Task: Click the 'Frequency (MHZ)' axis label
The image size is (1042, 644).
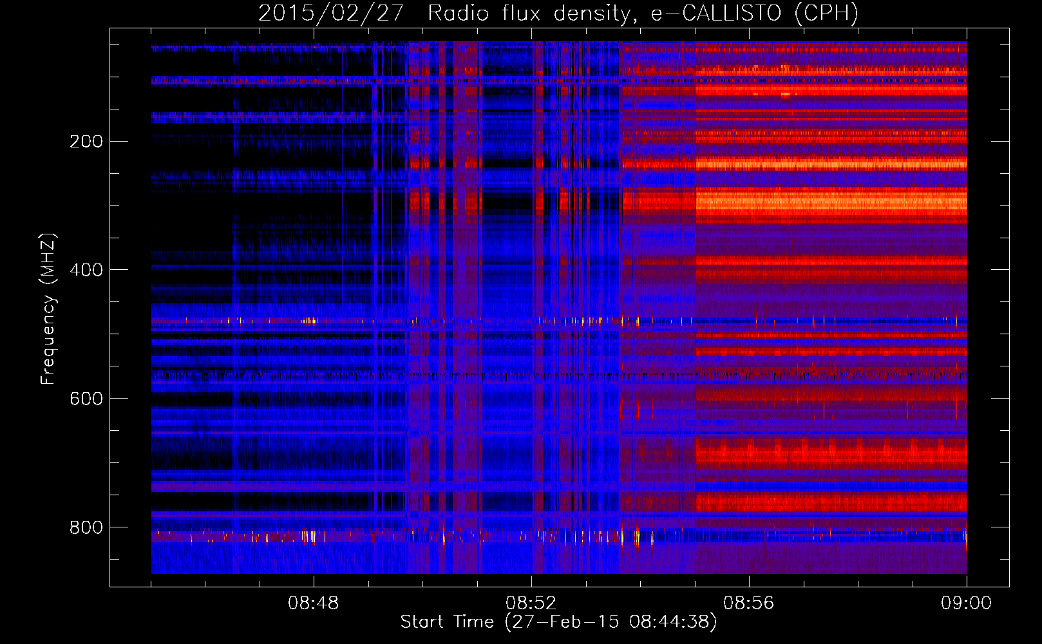Action: click(x=49, y=309)
